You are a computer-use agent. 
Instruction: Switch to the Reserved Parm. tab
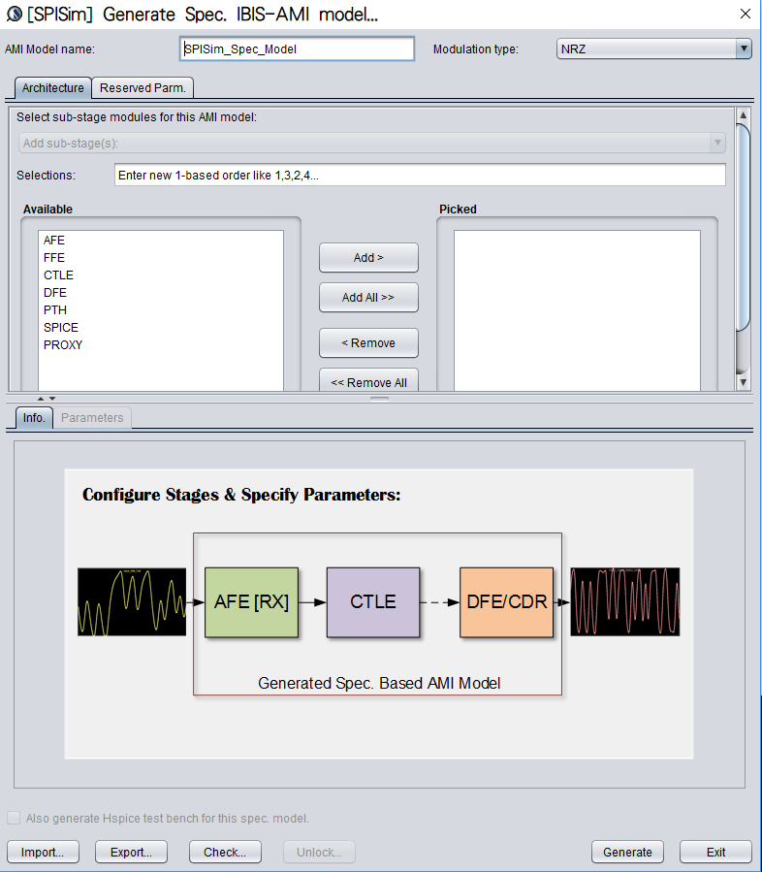pos(145,87)
